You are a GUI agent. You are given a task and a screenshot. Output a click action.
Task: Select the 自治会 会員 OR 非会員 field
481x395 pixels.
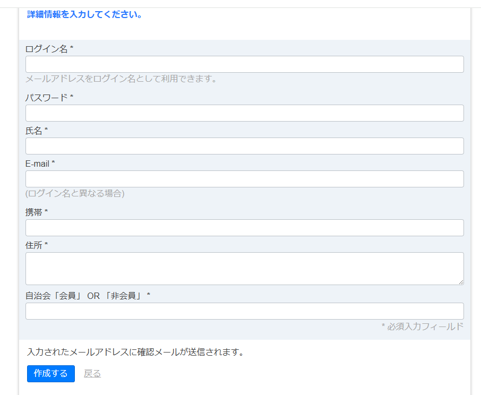coord(244,311)
